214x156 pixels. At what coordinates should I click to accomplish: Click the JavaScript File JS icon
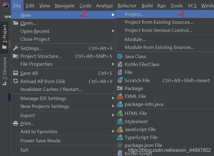point(120,130)
